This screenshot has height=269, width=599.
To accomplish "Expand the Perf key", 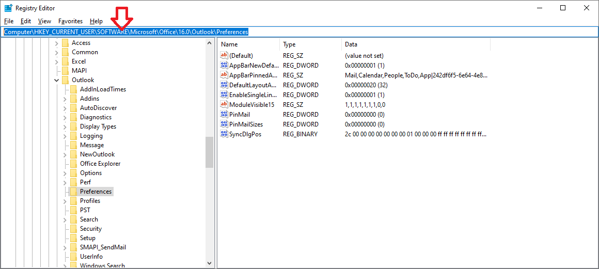I will (65, 182).
